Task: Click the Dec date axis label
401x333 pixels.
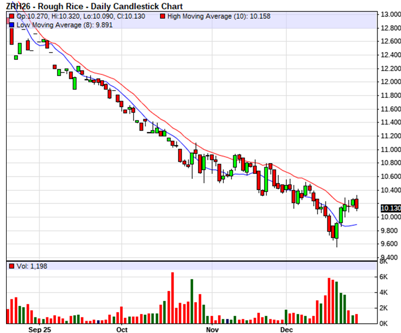Action: (x=286, y=330)
